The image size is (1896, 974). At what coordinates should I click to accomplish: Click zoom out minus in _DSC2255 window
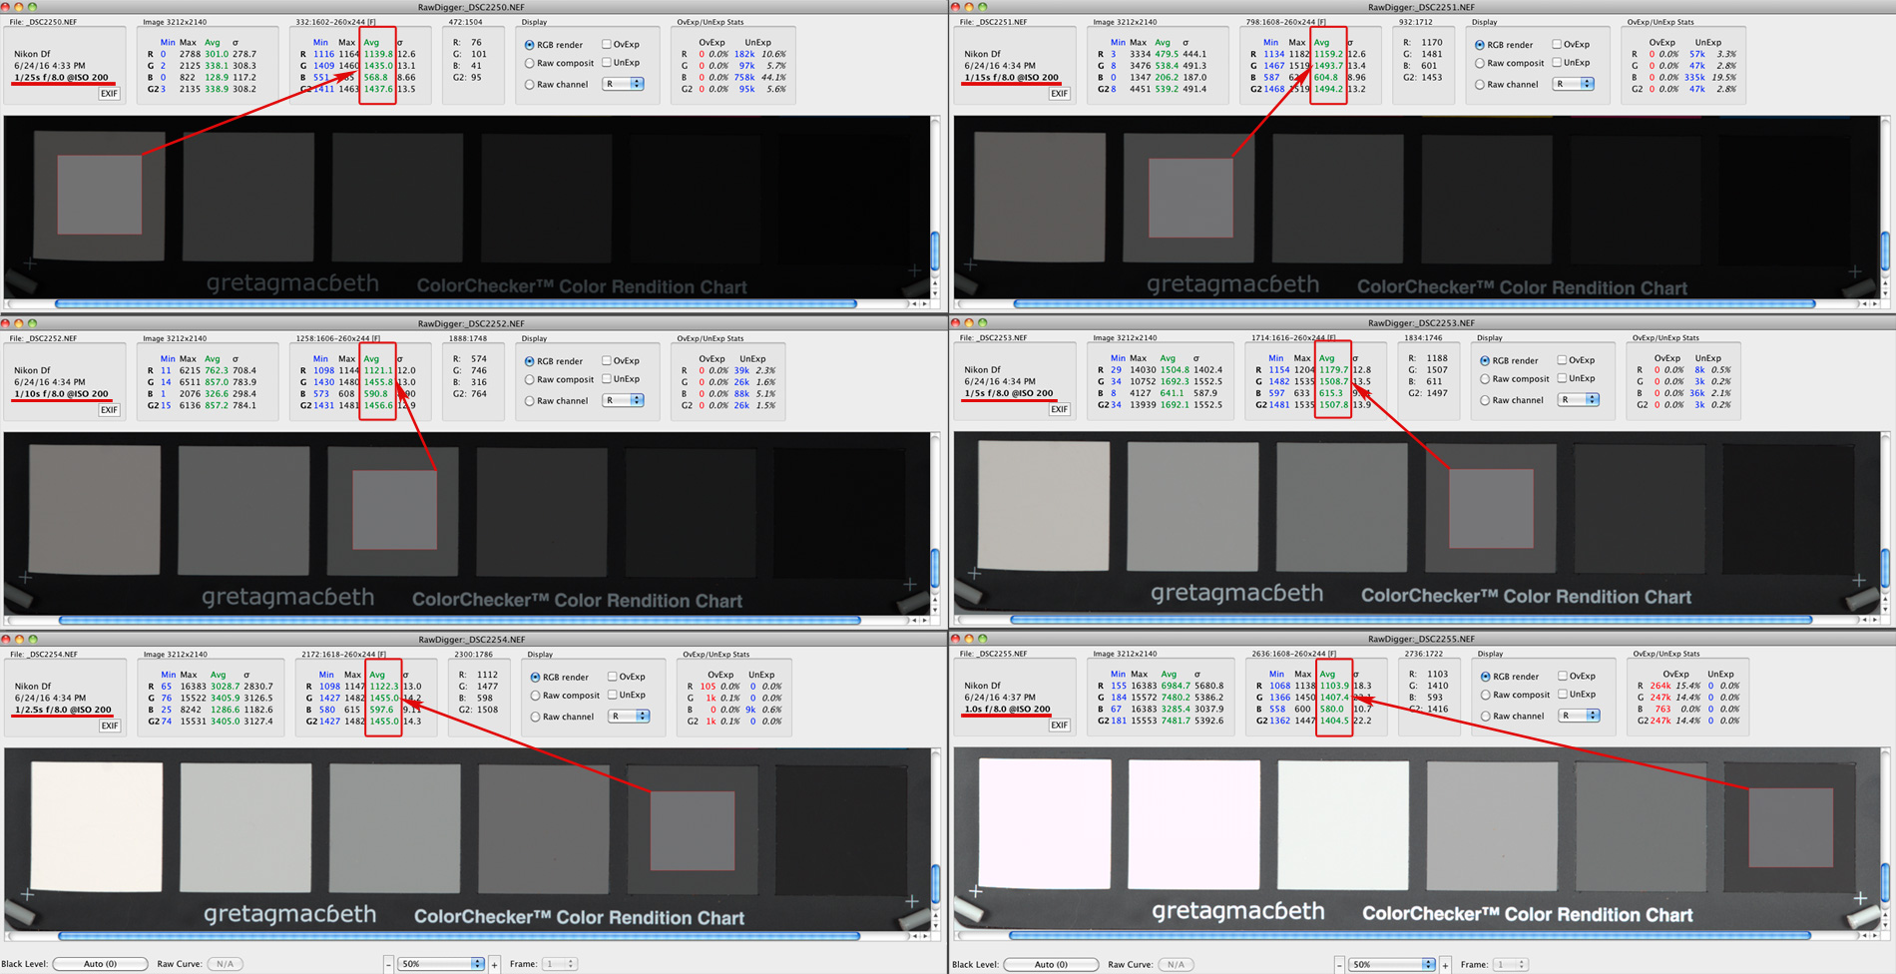coord(1338,964)
